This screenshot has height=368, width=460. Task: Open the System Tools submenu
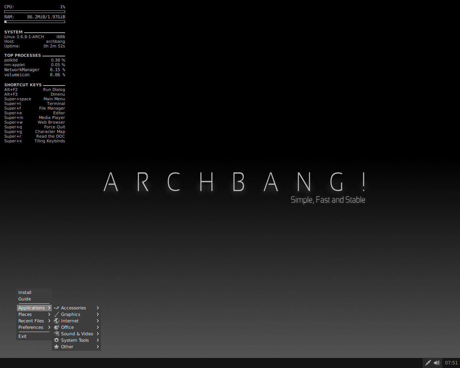tap(76, 340)
